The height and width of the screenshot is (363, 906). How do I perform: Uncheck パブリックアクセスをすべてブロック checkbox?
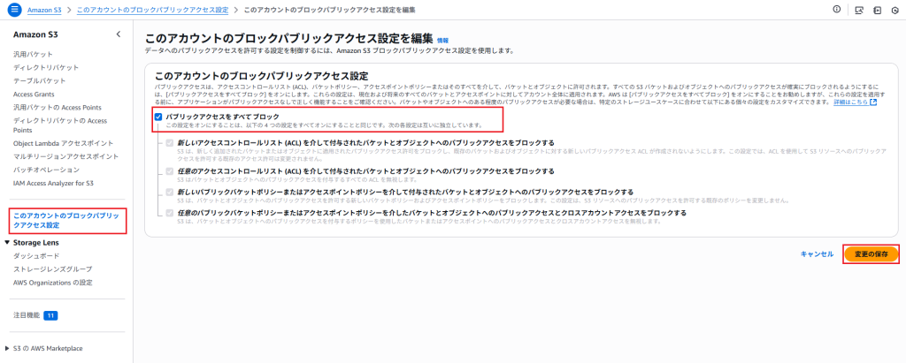(158, 117)
